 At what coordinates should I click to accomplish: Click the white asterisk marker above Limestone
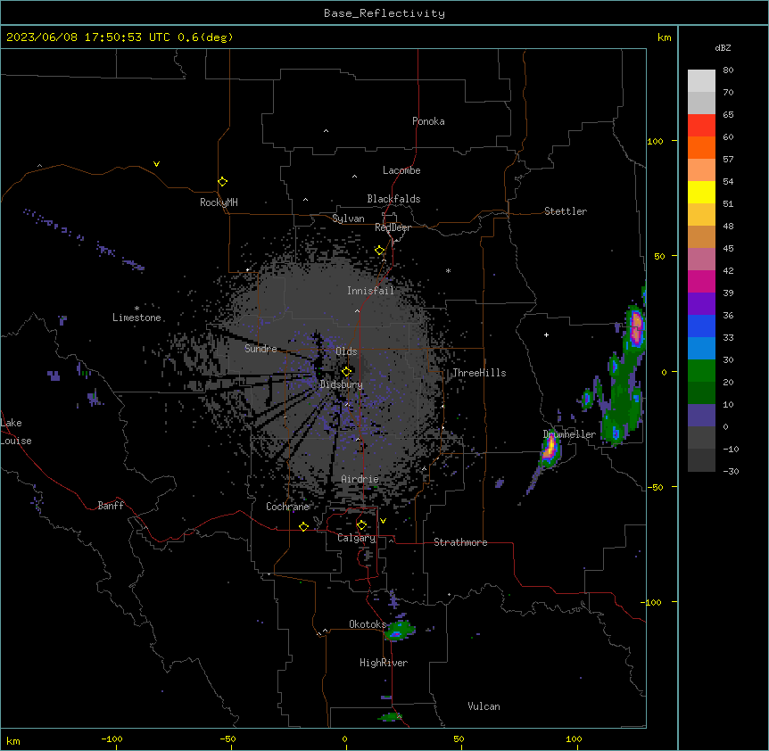tap(136, 309)
